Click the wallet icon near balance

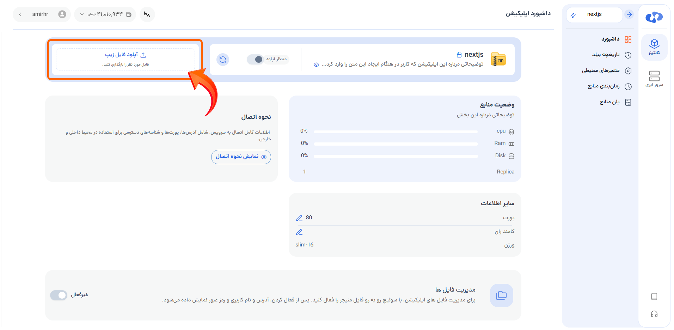pyautogui.click(x=129, y=14)
